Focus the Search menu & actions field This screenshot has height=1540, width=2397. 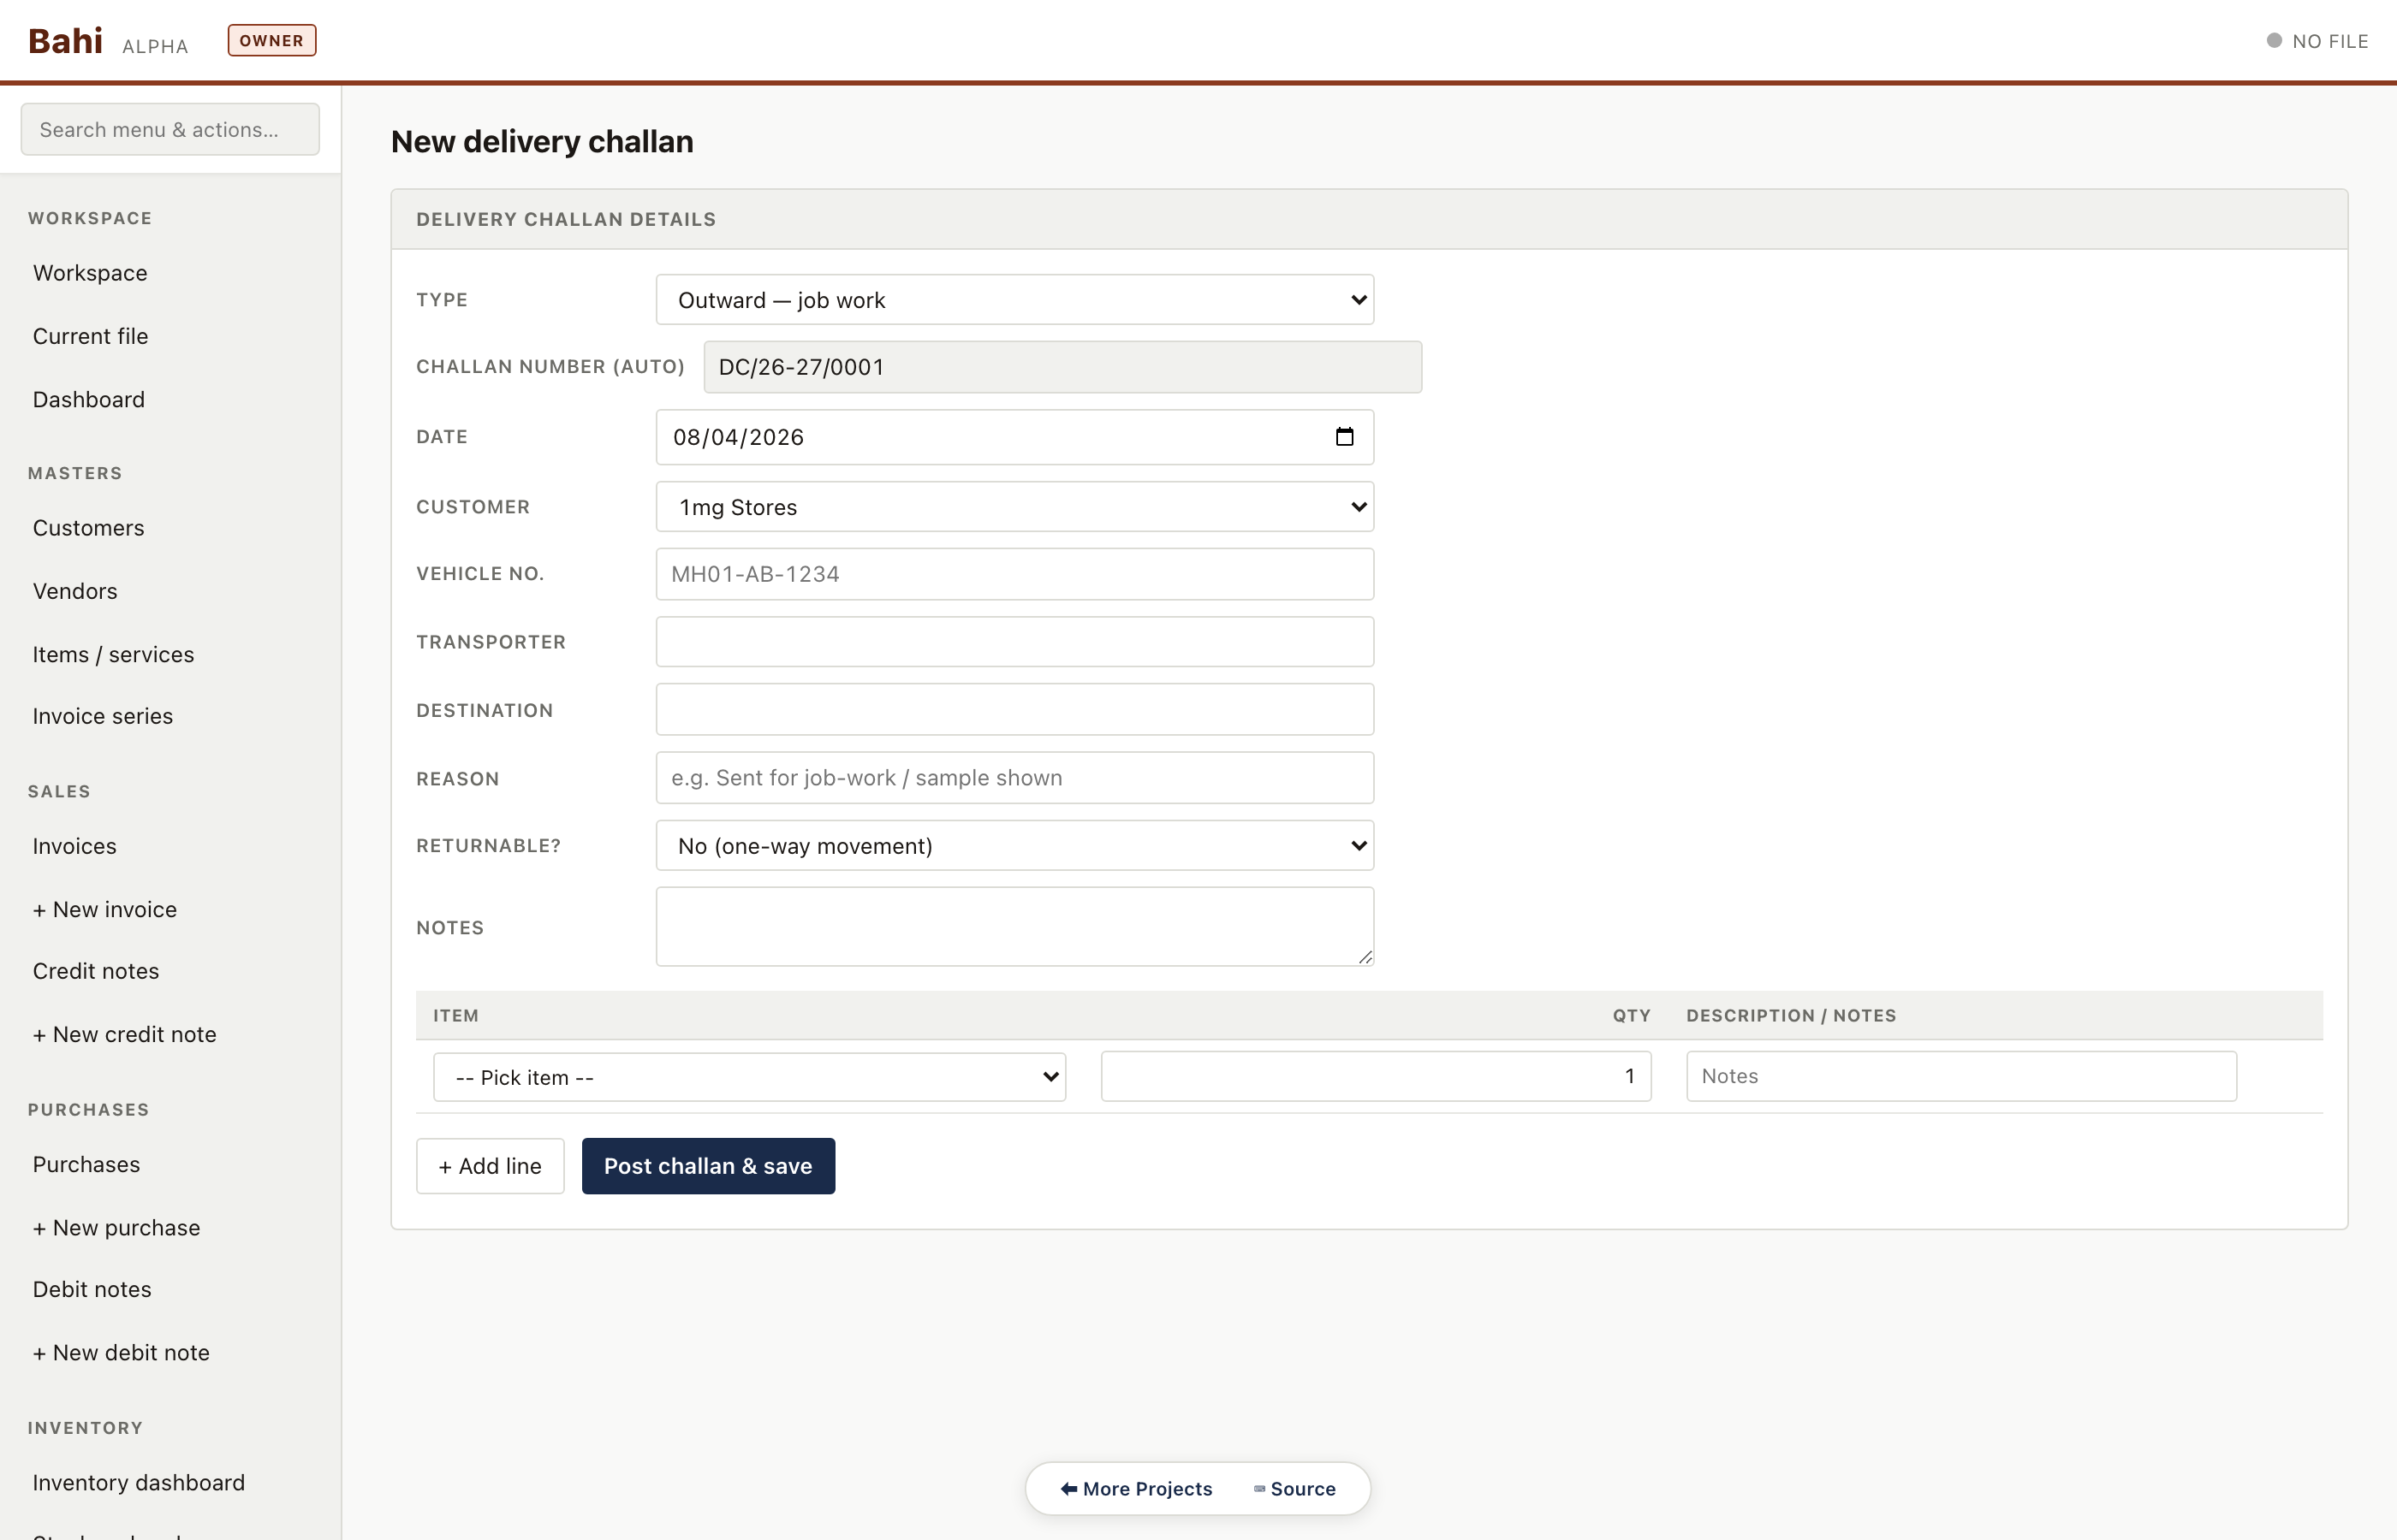tap(170, 130)
